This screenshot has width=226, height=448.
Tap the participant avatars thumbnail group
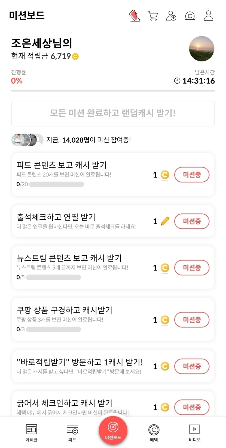[27, 140]
